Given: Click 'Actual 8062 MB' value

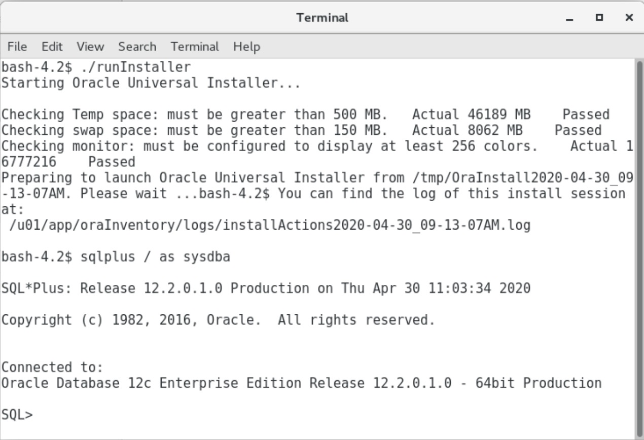Looking at the screenshot, I should coord(467,130).
